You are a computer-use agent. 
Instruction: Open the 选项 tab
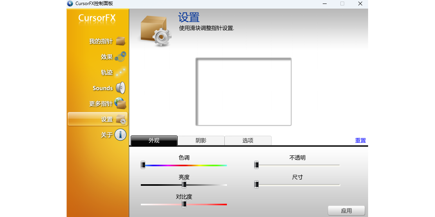[x=248, y=141]
